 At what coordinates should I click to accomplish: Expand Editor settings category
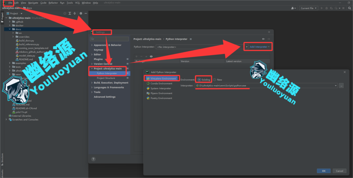point(92,55)
